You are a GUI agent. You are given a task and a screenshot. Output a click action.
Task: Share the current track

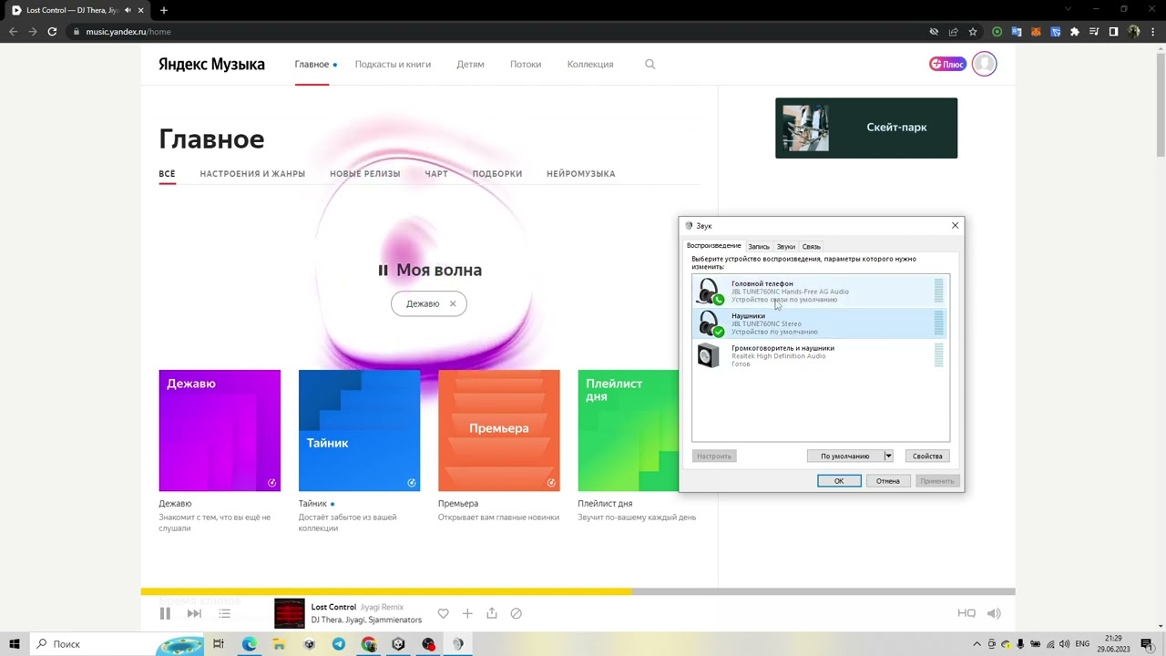(492, 614)
